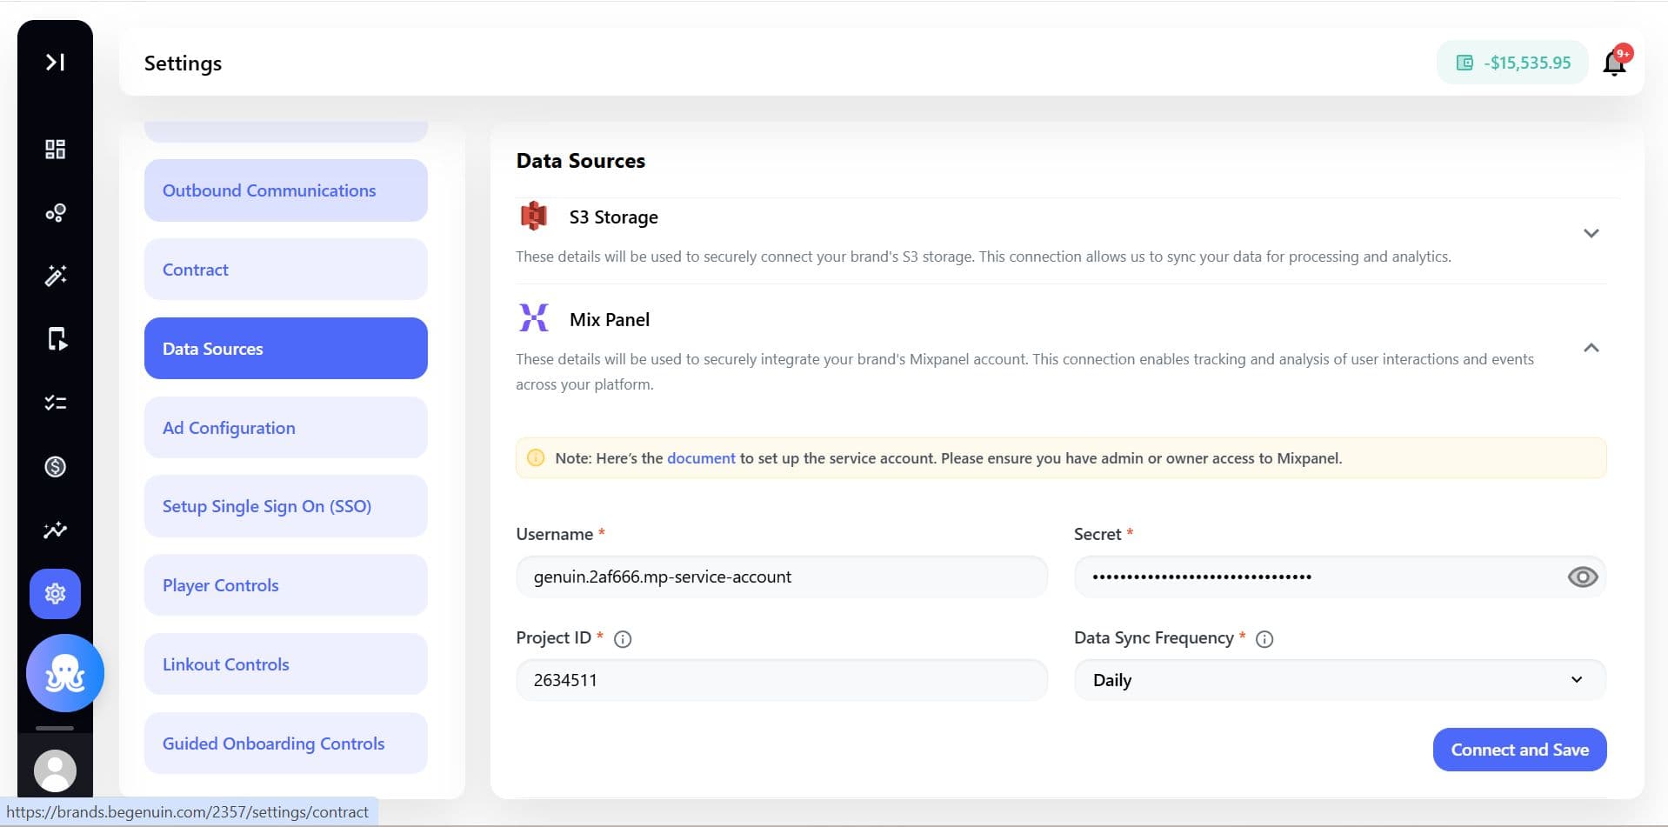Collapse the Mix Panel section chevron
Image resolution: width=1668 pixels, height=827 pixels.
pos(1591,348)
